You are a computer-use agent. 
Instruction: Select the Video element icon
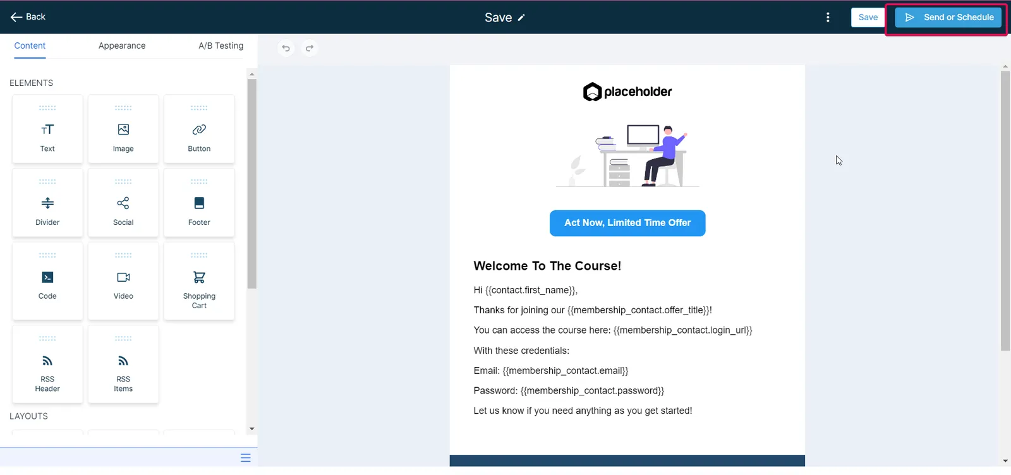(123, 277)
